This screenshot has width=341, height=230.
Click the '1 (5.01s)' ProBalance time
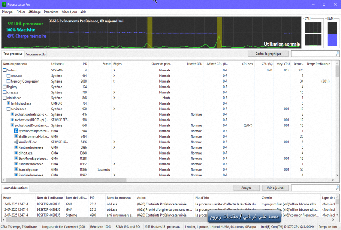tap(324, 81)
